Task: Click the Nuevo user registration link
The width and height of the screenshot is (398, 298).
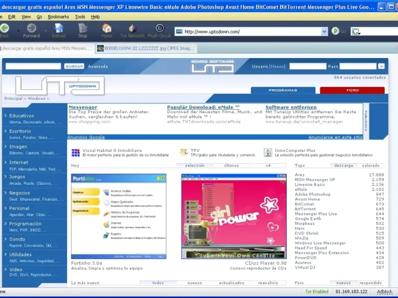Action: pyautogui.click(x=277, y=67)
